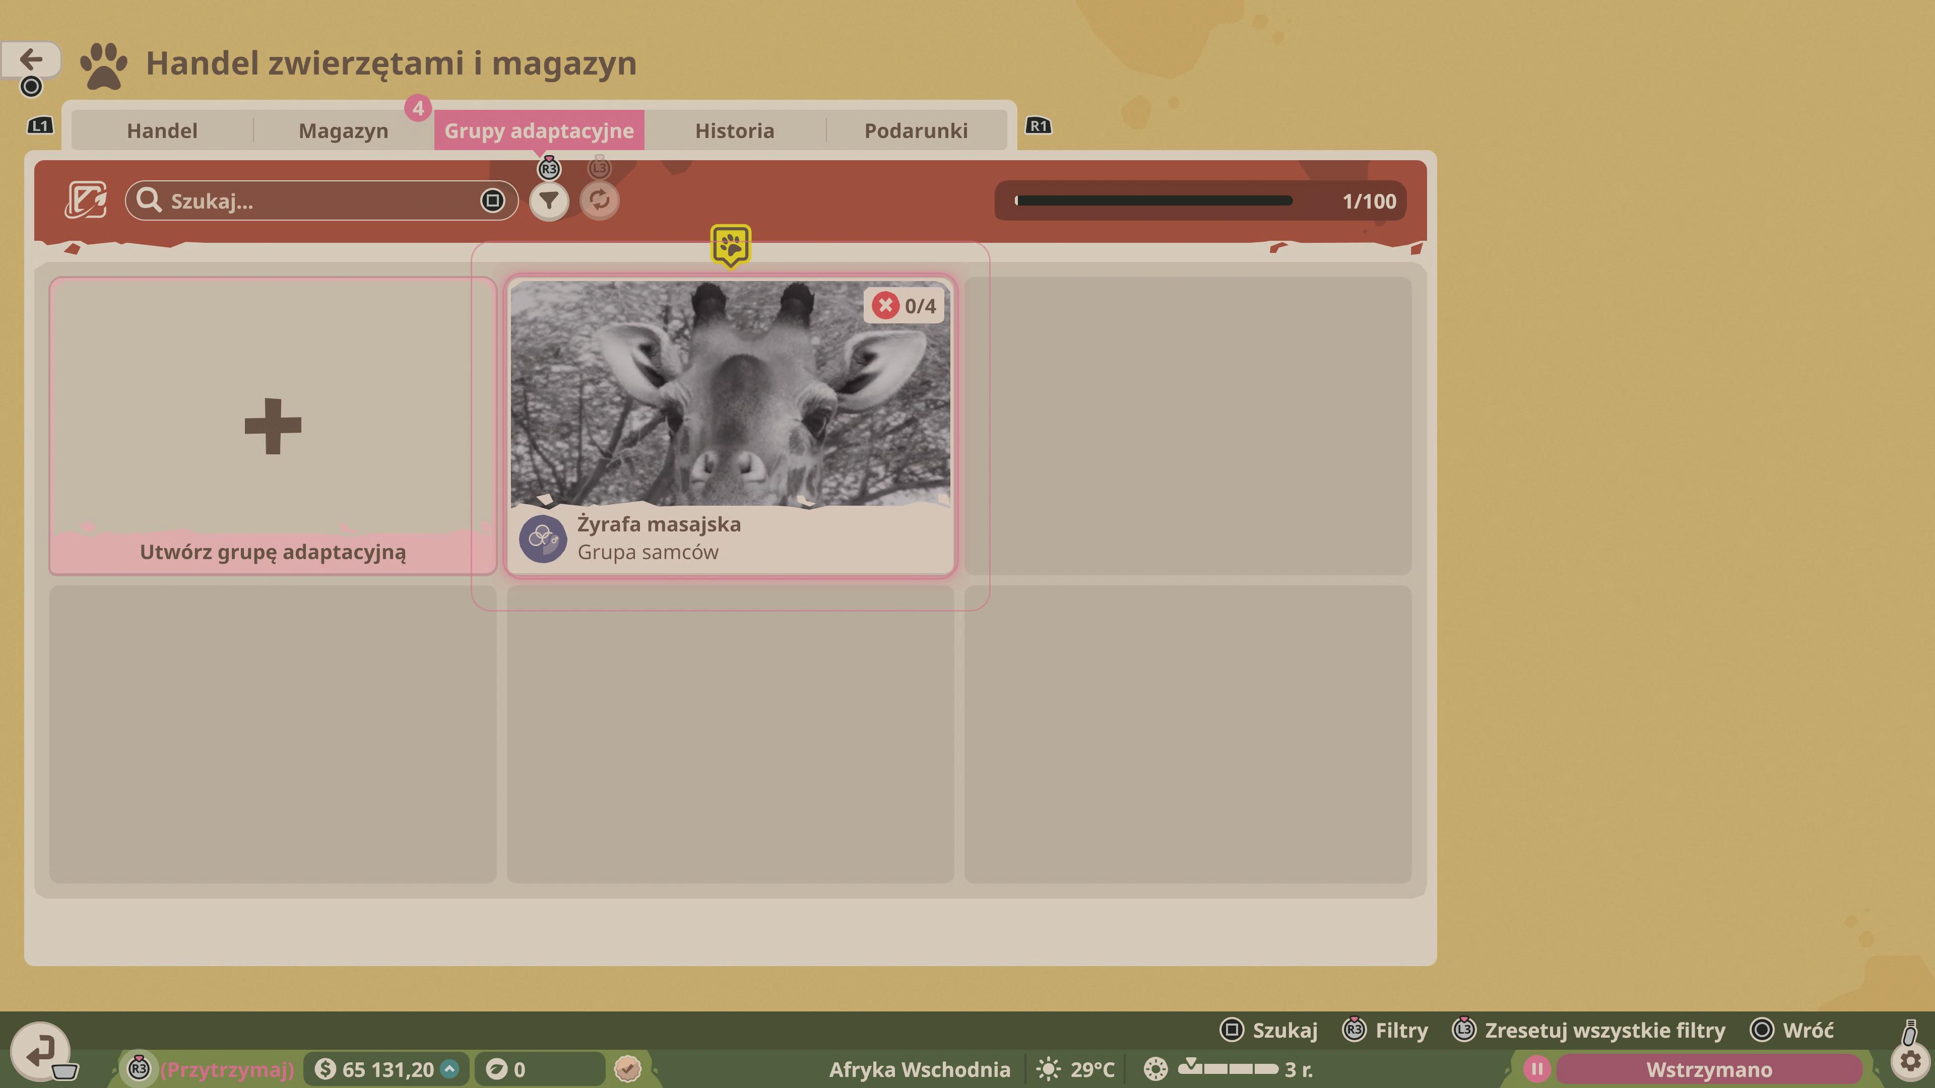The image size is (1935, 1088).
Task: Click the notification badge showing 4
Action: (418, 108)
